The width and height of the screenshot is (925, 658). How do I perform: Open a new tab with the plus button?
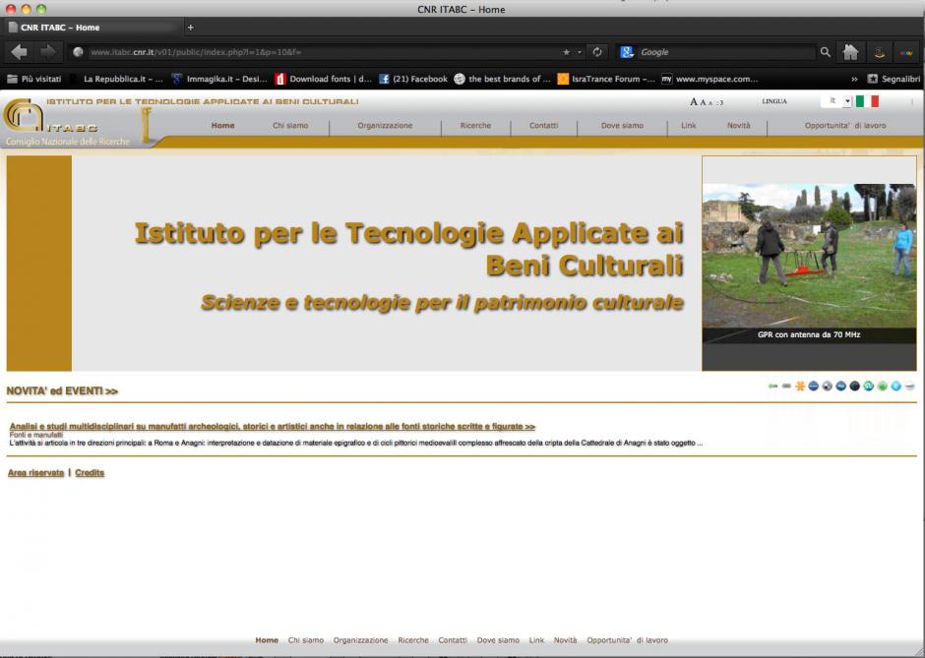(x=190, y=28)
